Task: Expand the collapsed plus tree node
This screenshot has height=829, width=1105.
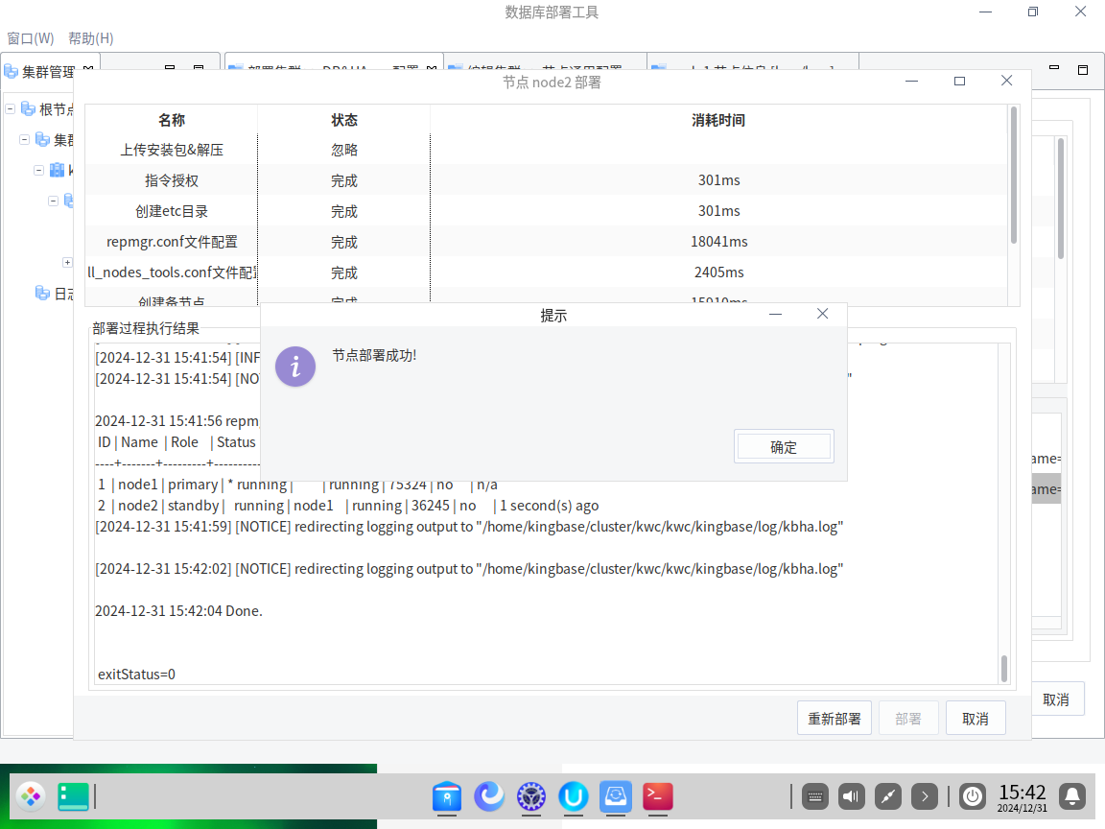Action: click(x=67, y=262)
